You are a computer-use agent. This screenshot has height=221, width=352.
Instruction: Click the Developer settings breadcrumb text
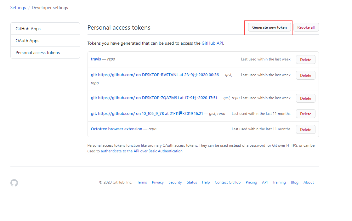[50, 8]
